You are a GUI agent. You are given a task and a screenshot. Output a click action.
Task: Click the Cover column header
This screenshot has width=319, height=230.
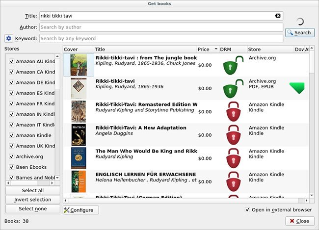pyautogui.click(x=79, y=49)
